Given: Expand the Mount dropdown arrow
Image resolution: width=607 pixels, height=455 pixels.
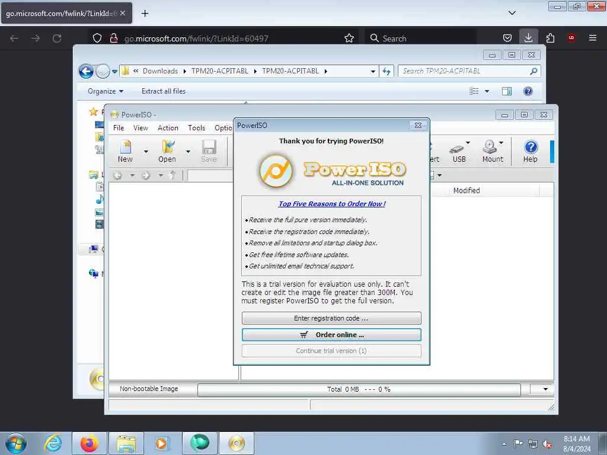Looking at the screenshot, I should (x=501, y=143).
